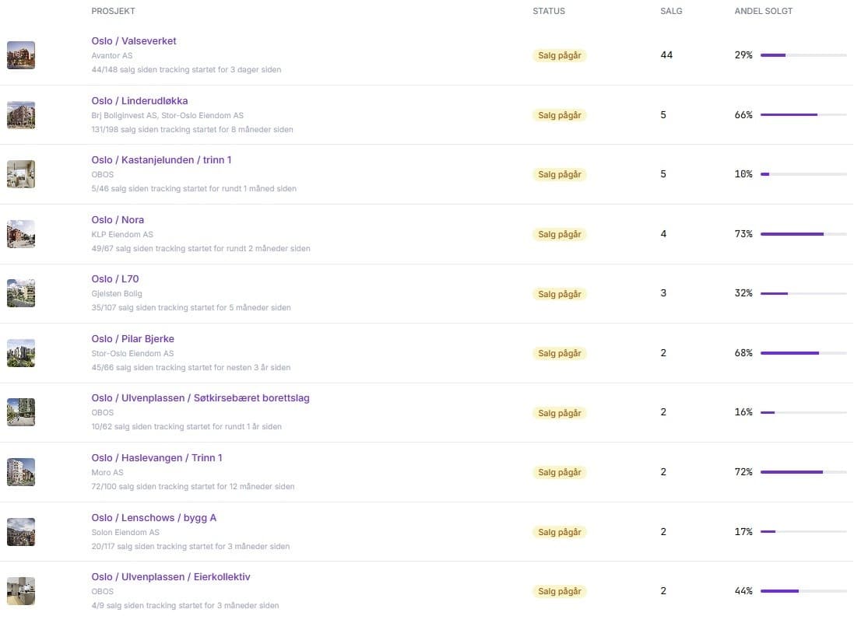854x623 pixels.
Task: Click the Lenschows bygg A thumbnail
Action: pos(21,531)
